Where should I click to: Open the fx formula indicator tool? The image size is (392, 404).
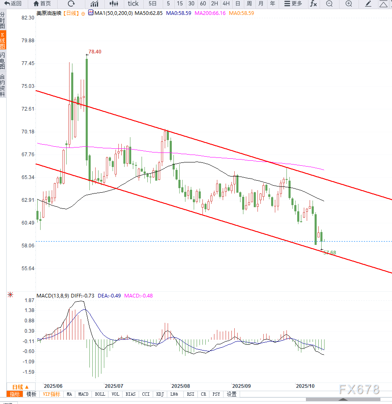coord(313,4)
